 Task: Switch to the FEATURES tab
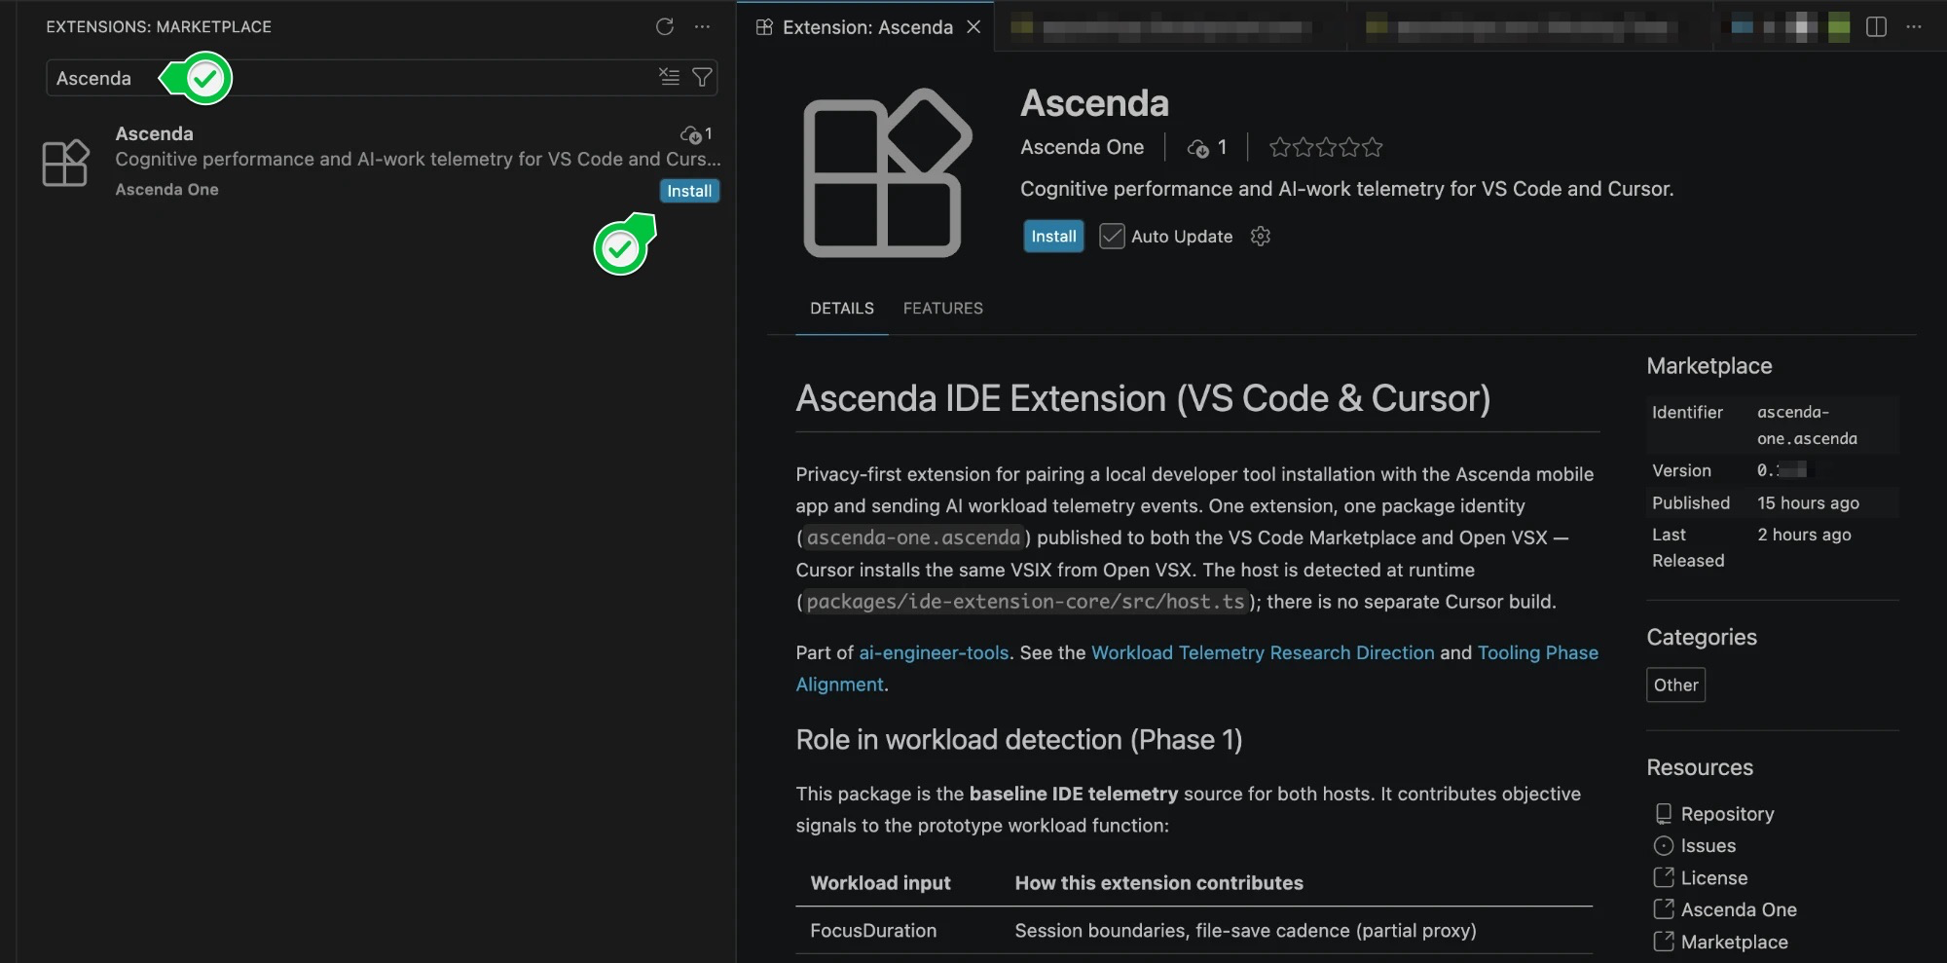coord(943,309)
